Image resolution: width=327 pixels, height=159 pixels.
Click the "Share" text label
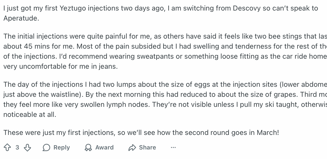147,147
